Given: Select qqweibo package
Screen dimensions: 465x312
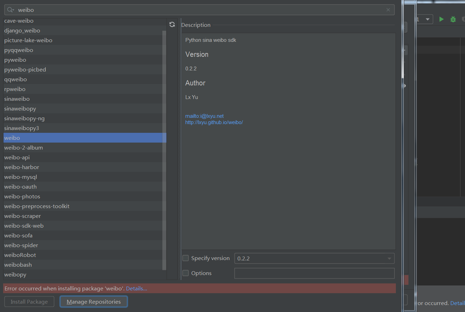Looking at the screenshot, I should [x=85, y=79].
